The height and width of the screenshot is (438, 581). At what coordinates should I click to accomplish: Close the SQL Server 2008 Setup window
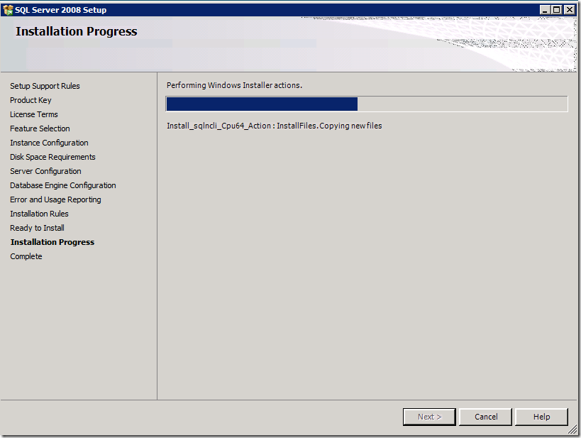coord(570,10)
